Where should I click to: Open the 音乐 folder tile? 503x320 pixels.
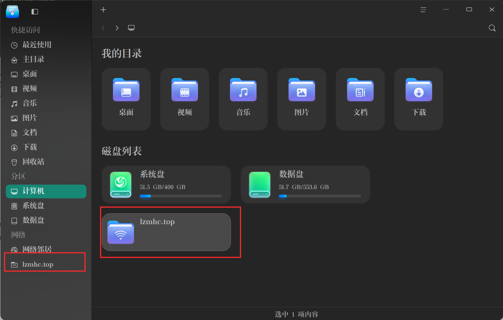(243, 99)
